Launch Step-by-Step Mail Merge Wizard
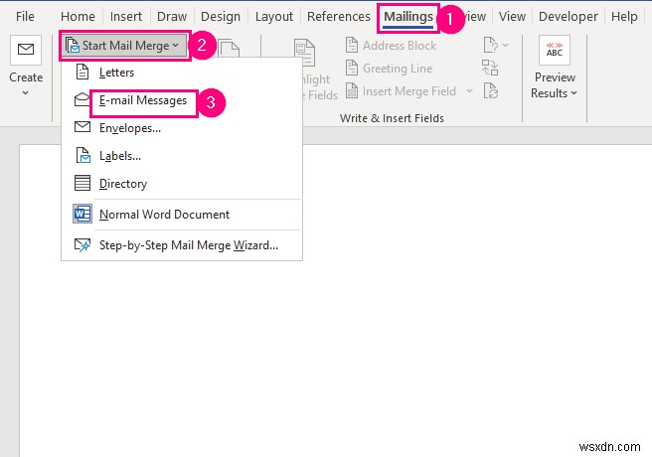This screenshot has height=457, width=652. [182, 245]
